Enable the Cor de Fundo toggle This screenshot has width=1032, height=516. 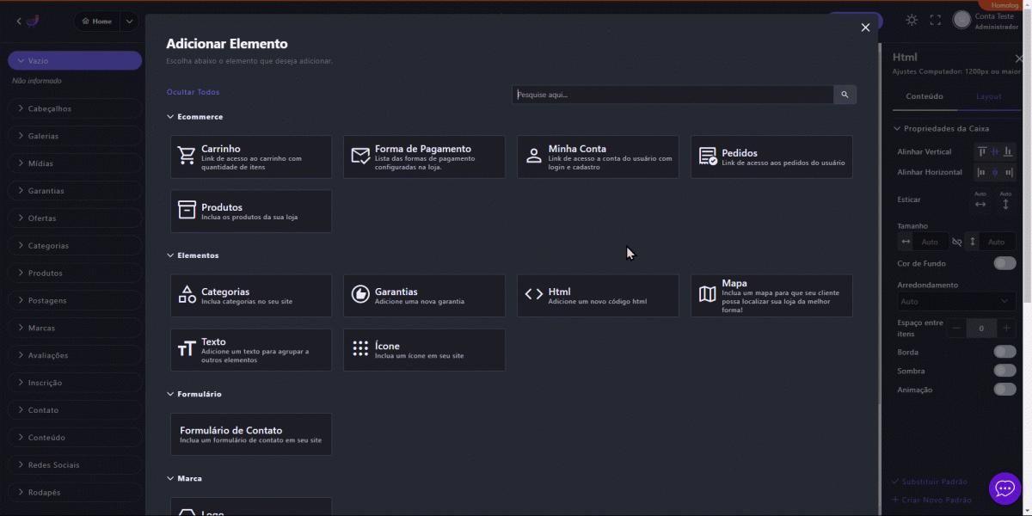coord(1004,263)
